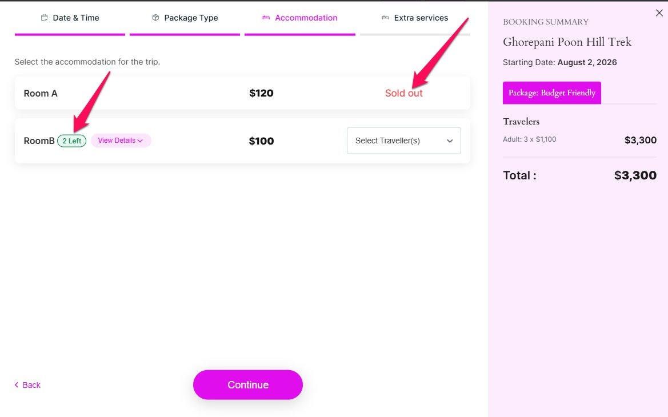Click the RoomB $100 price
This screenshot has width=668, height=417.
261,141
